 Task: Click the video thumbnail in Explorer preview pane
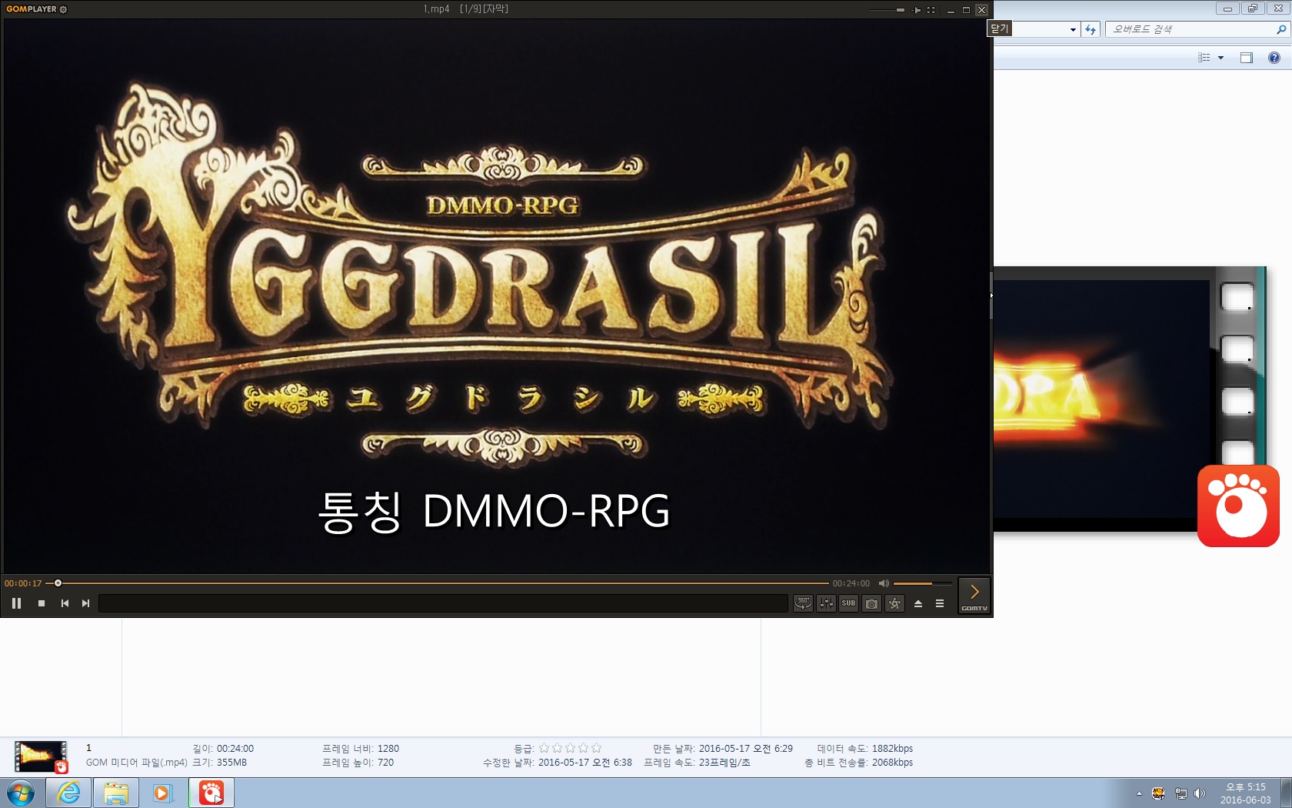click(1129, 399)
